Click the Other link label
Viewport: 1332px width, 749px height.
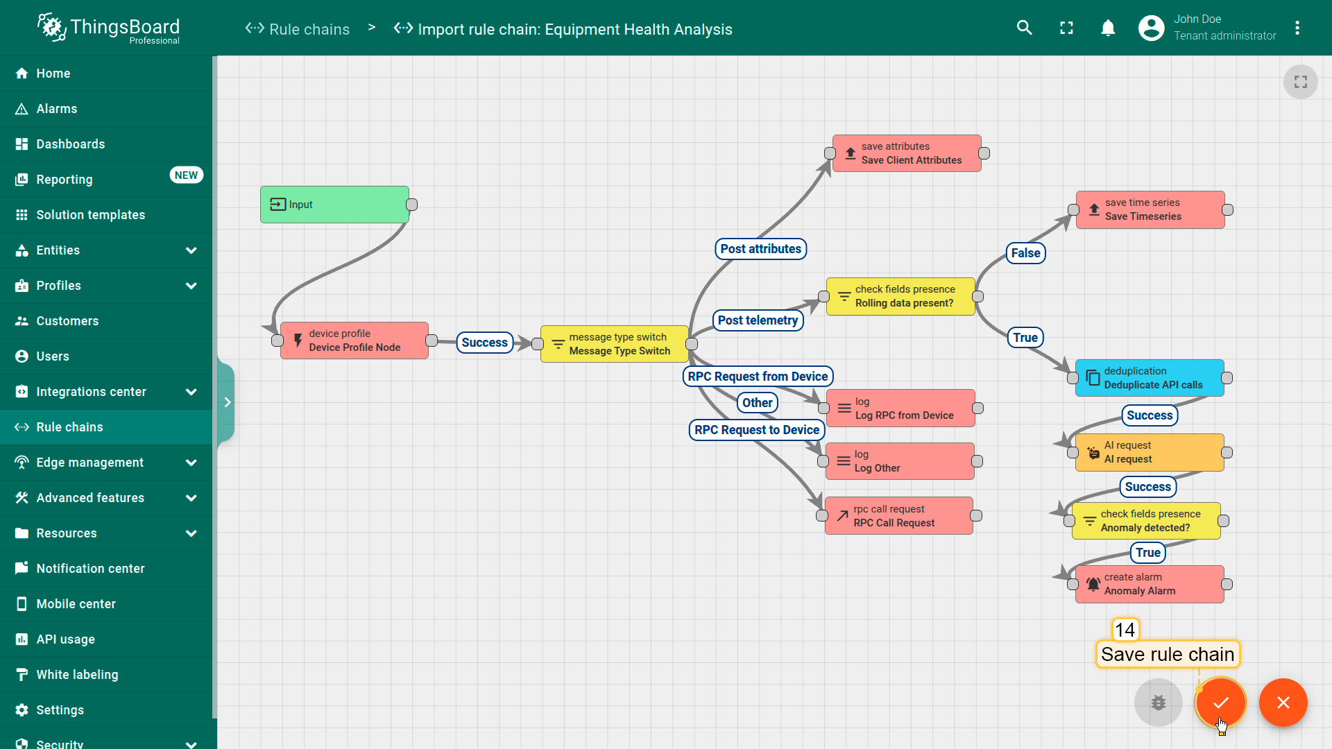[x=757, y=403]
